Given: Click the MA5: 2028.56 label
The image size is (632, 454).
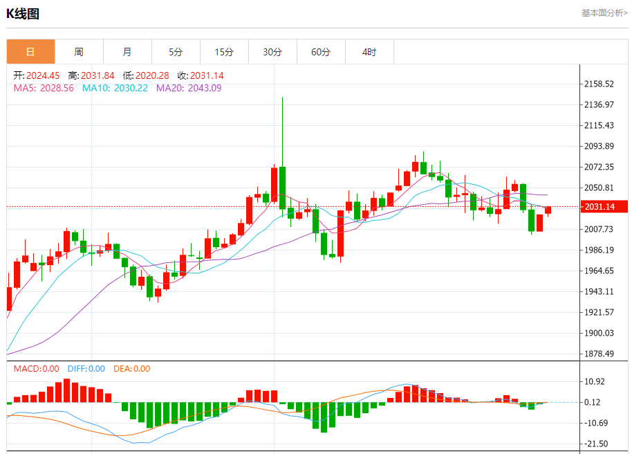Looking at the screenshot, I should pyautogui.click(x=44, y=88).
